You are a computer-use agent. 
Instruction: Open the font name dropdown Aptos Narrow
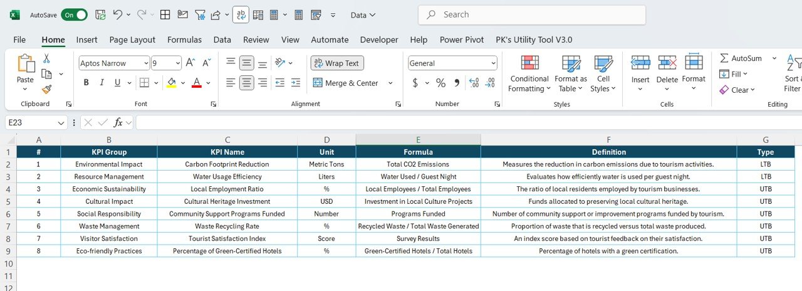[x=145, y=63]
